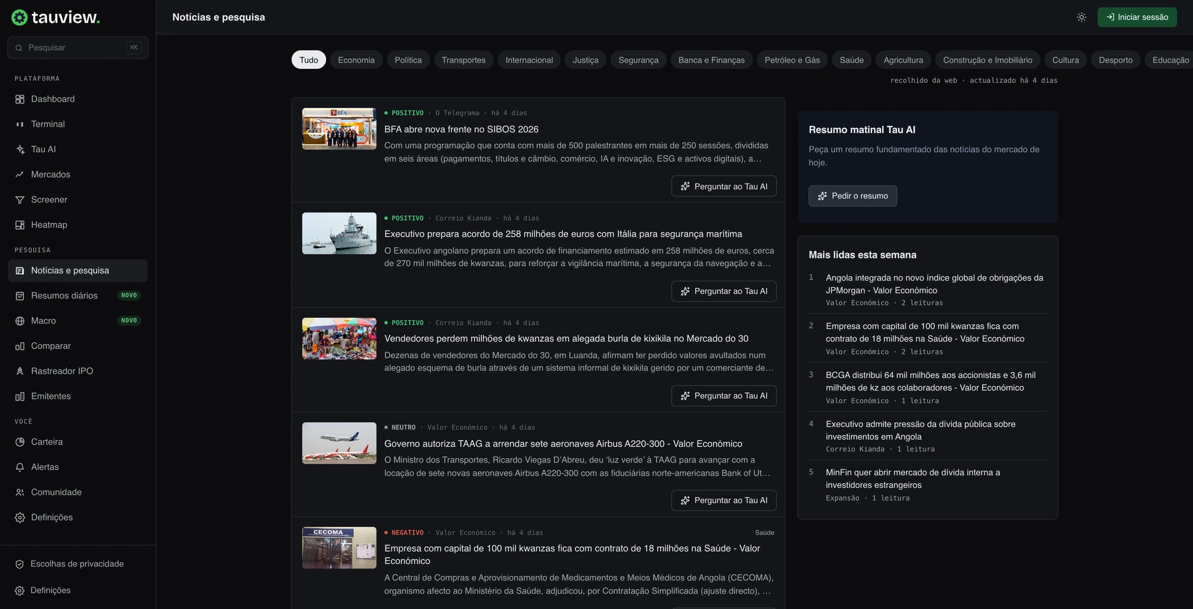Click the Heatmap icon
This screenshot has width=1193, height=609.
pos(20,225)
